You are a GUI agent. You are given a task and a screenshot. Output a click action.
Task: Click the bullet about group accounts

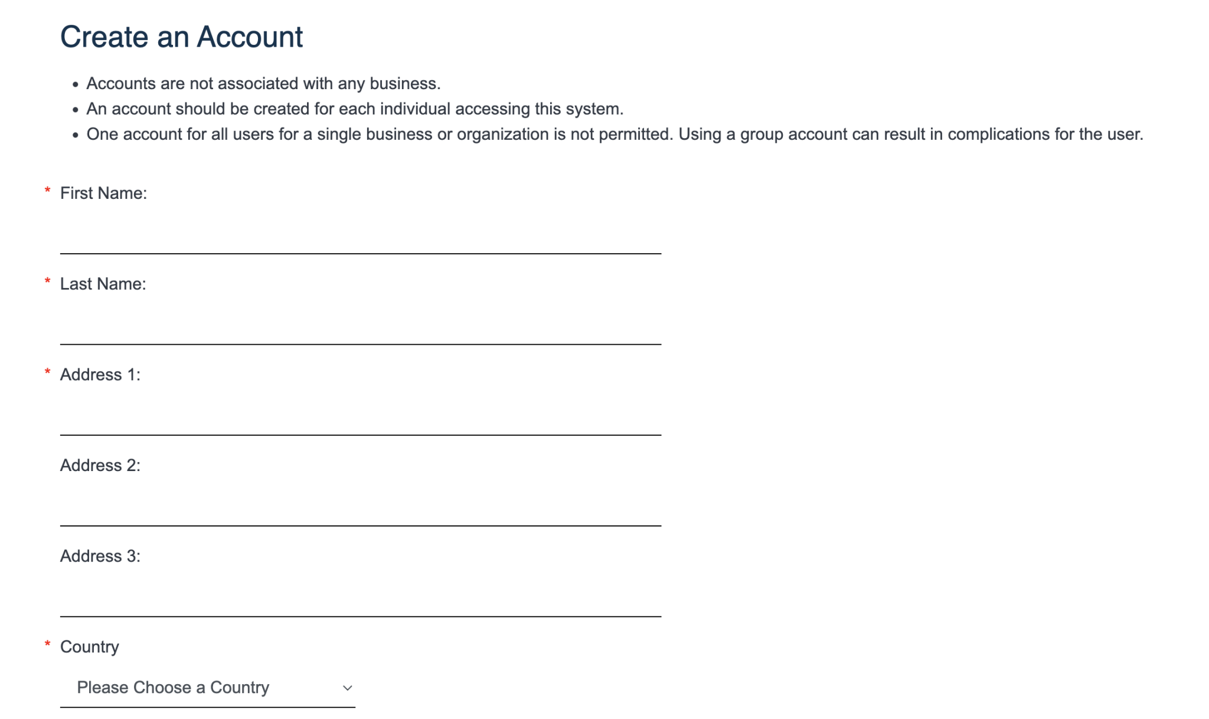click(x=614, y=133)
